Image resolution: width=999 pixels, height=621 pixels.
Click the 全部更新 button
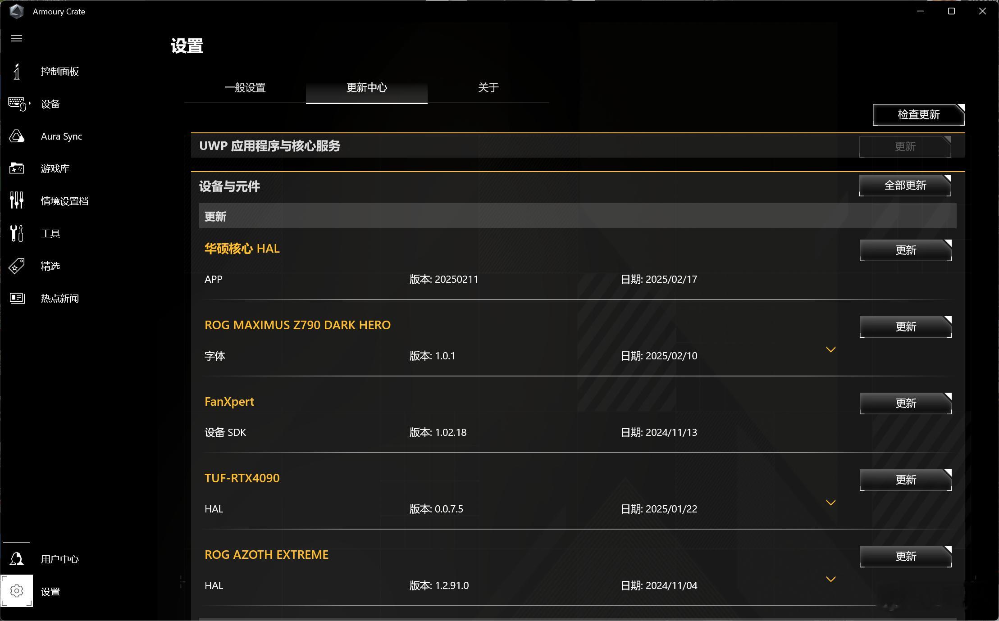click(x=905, y=186)
